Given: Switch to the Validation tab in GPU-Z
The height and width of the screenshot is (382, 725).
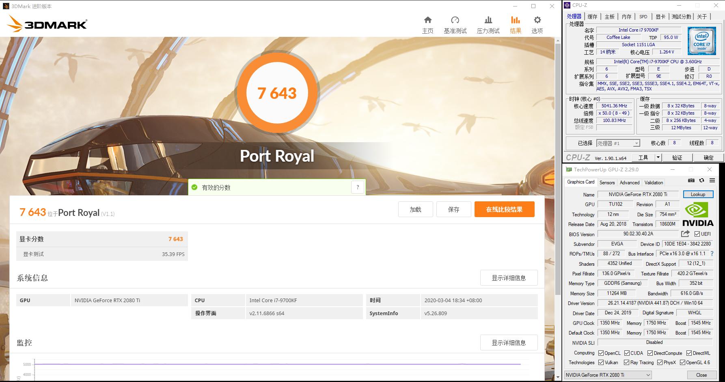Looking at the screenshot, I should tap(654, 182).
